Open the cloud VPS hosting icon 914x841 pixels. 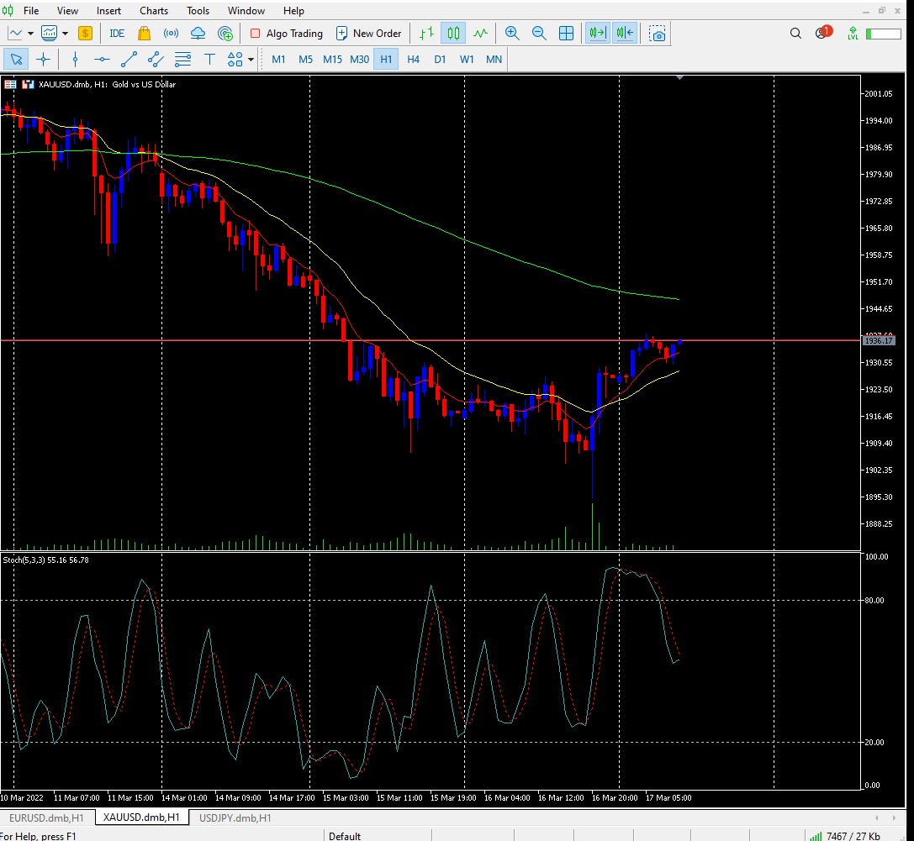pos(198,34)
